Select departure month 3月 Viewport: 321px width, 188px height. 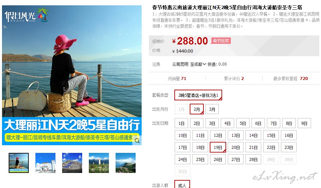(x=212, y=109)
